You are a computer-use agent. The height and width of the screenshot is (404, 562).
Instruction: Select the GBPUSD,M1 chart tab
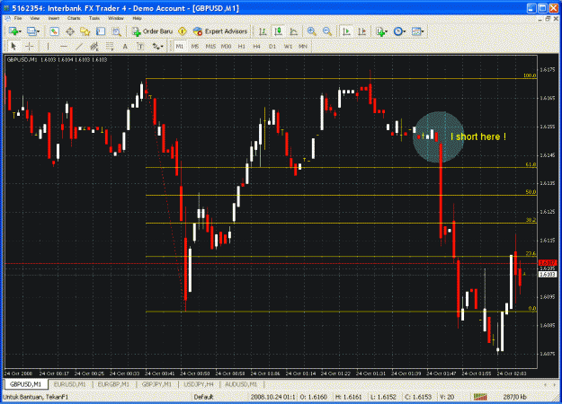pos(25,384)
